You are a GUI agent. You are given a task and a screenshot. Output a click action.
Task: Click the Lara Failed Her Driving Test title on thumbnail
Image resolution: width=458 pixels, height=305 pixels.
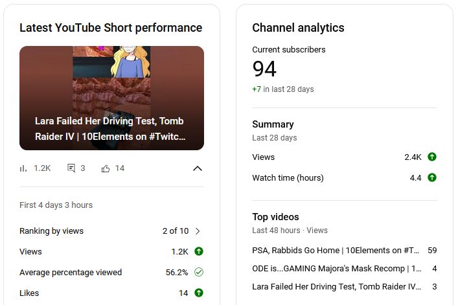point(110,129)
